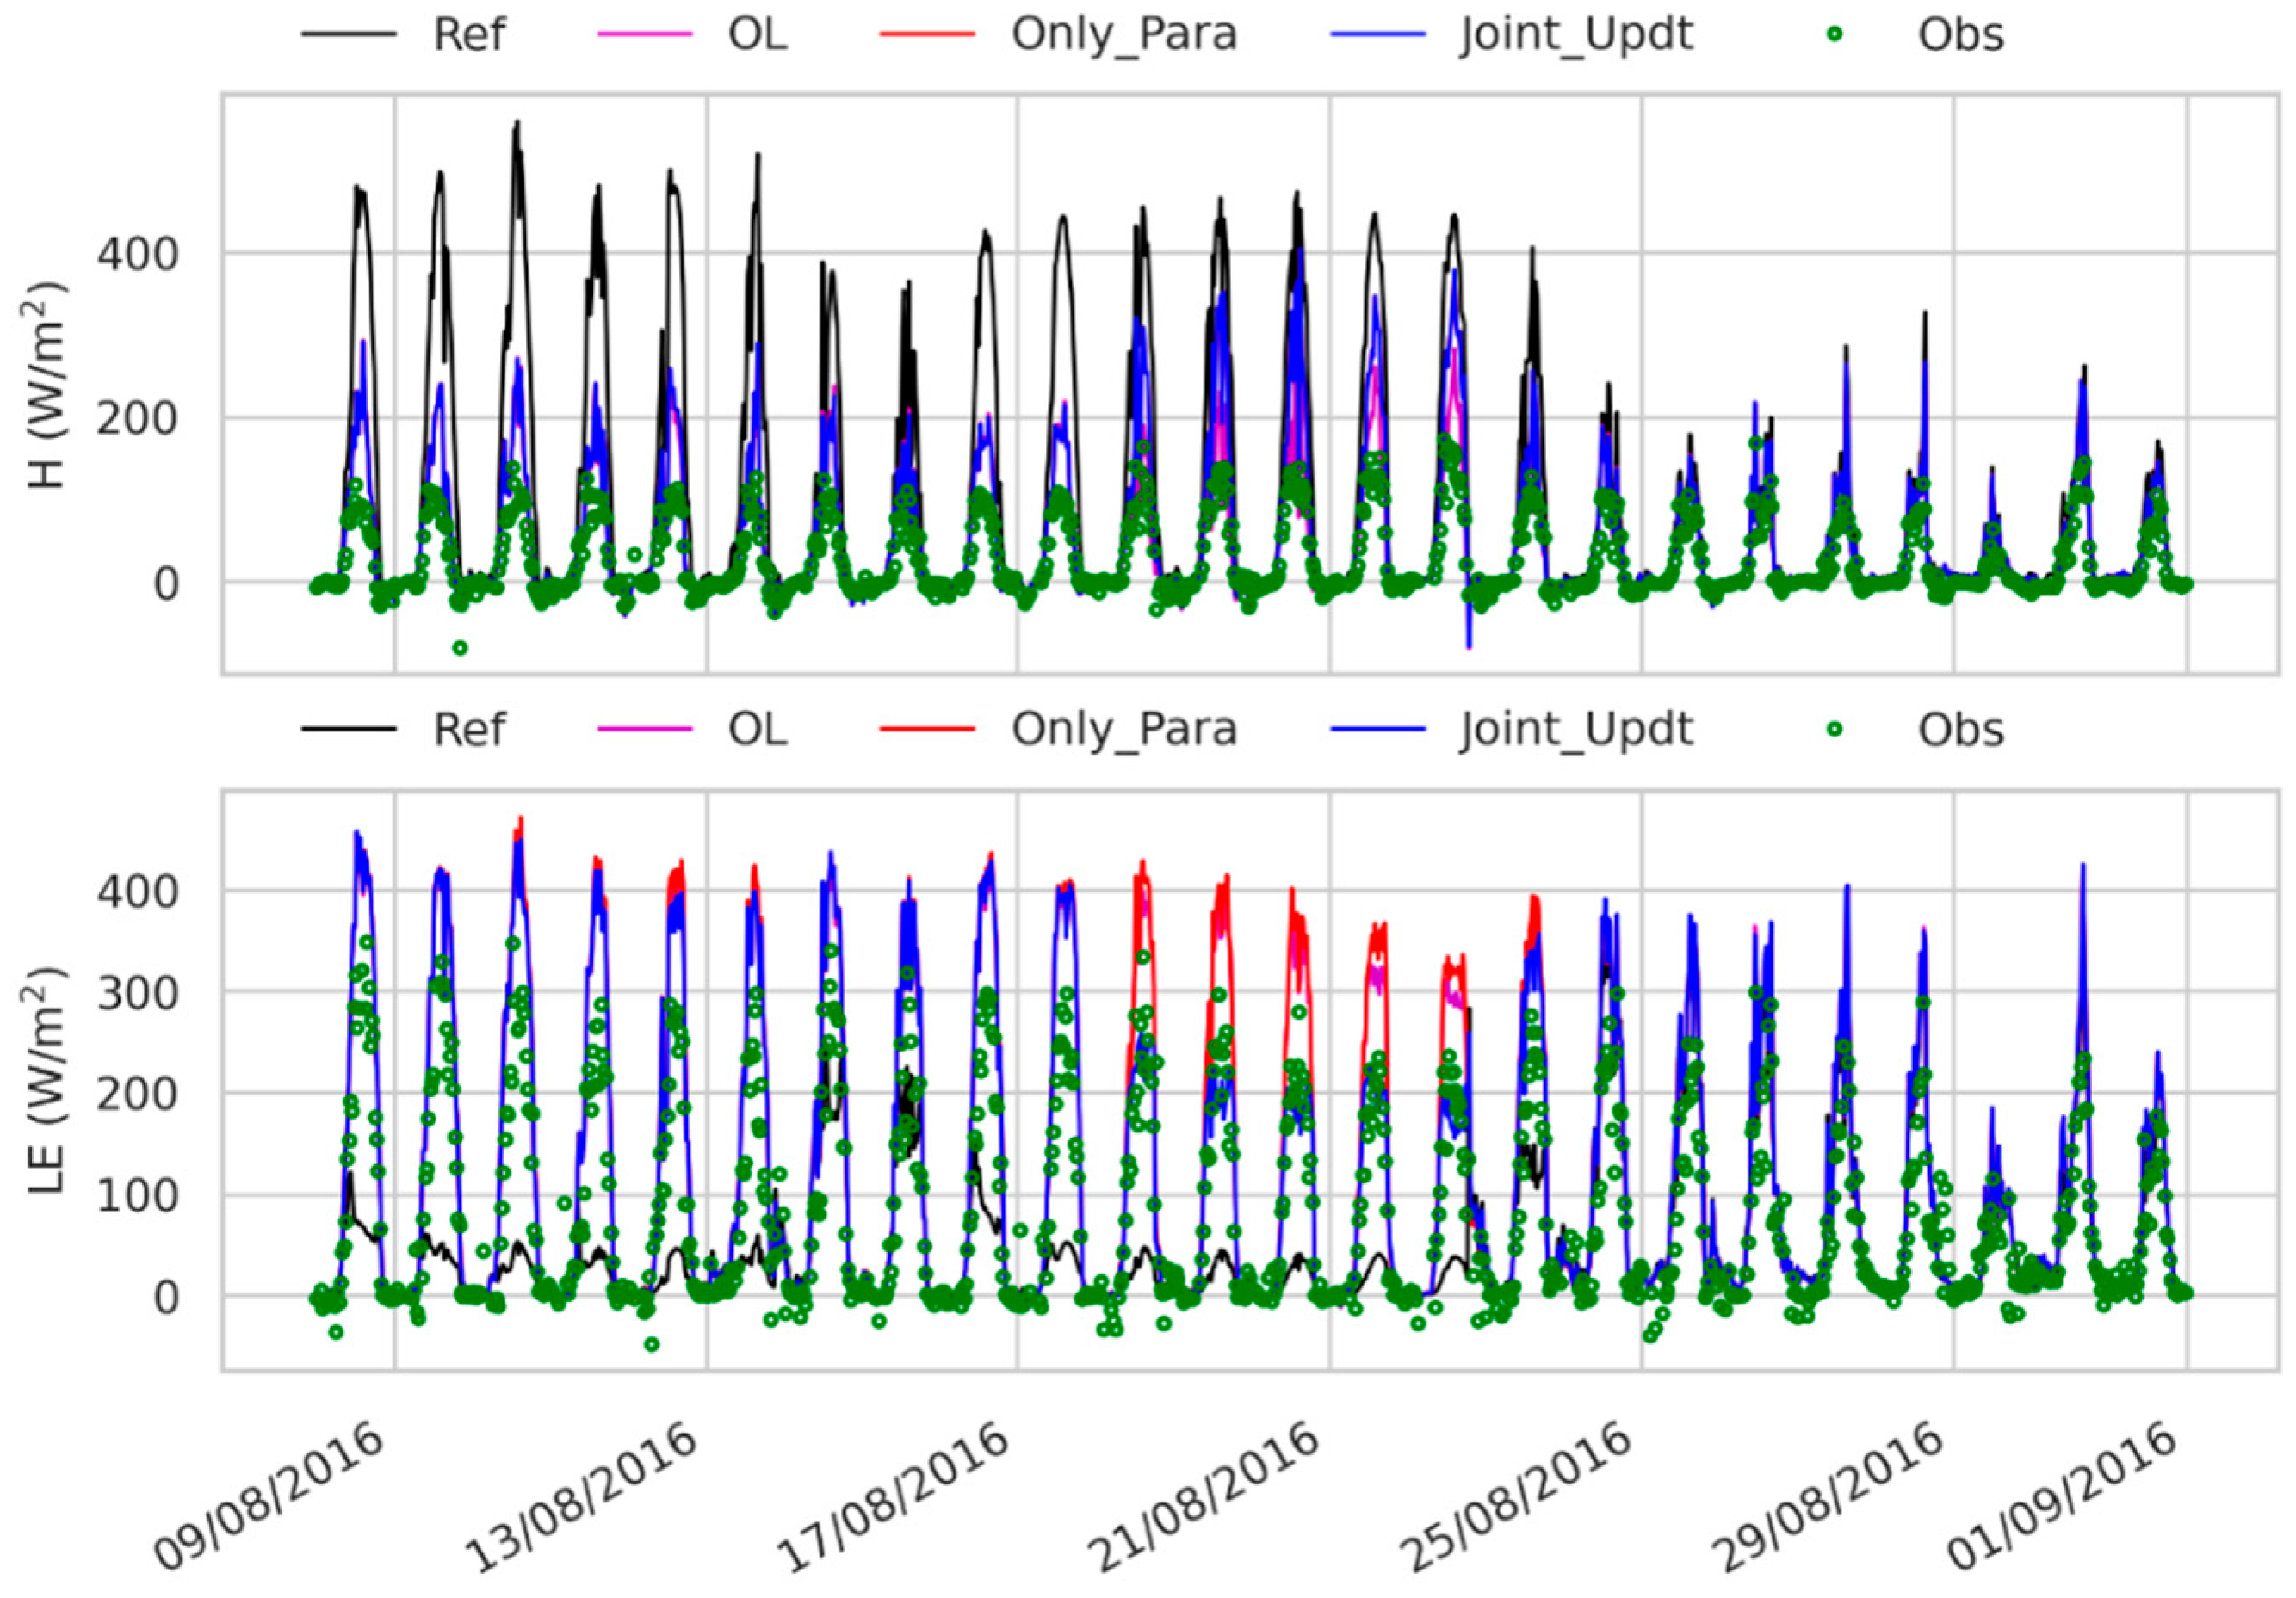Click the Ref label in bottom legend
The width and height of the screenshot is (2296, 1598).
[469, 730]
